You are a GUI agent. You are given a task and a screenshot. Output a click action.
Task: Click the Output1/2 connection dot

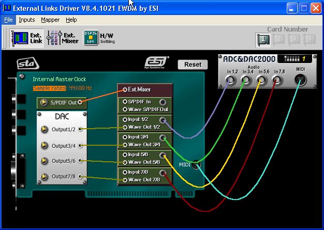80,129
